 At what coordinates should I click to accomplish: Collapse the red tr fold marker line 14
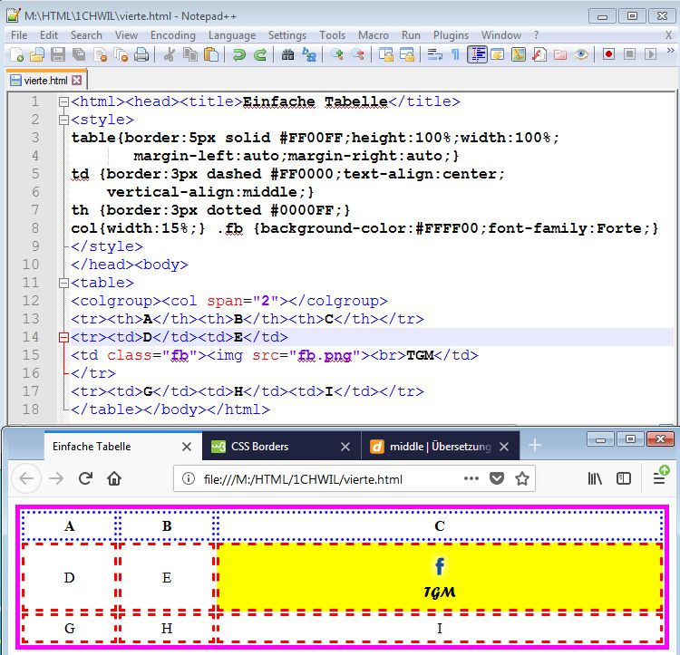(63, 337)
